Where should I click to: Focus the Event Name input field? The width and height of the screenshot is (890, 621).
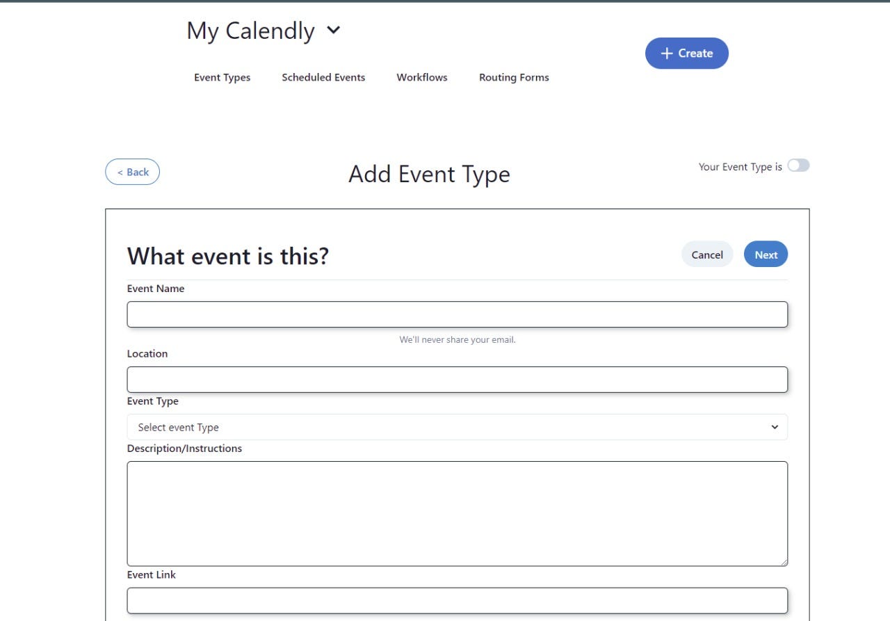coord(457,314)
